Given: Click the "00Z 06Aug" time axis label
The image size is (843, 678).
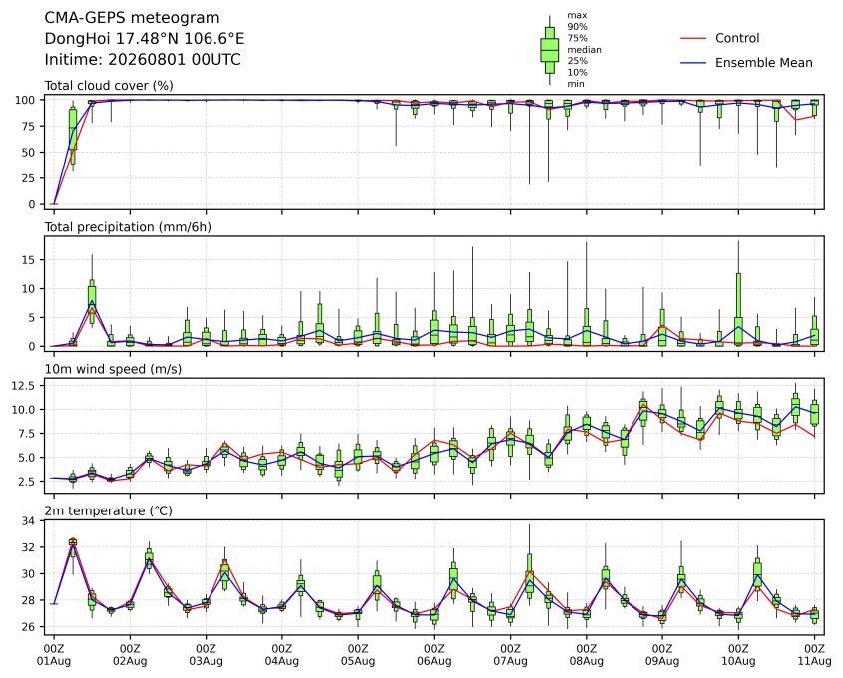Looking at the screenshot, I should [434, 655].
